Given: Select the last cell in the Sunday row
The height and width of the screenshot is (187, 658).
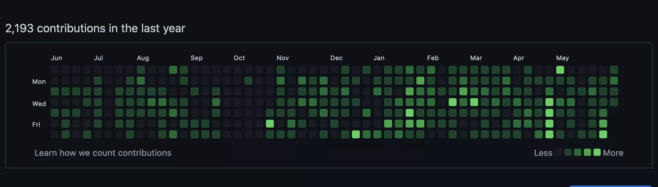Looking at the screenshot, I should click(x=614, y=70).
